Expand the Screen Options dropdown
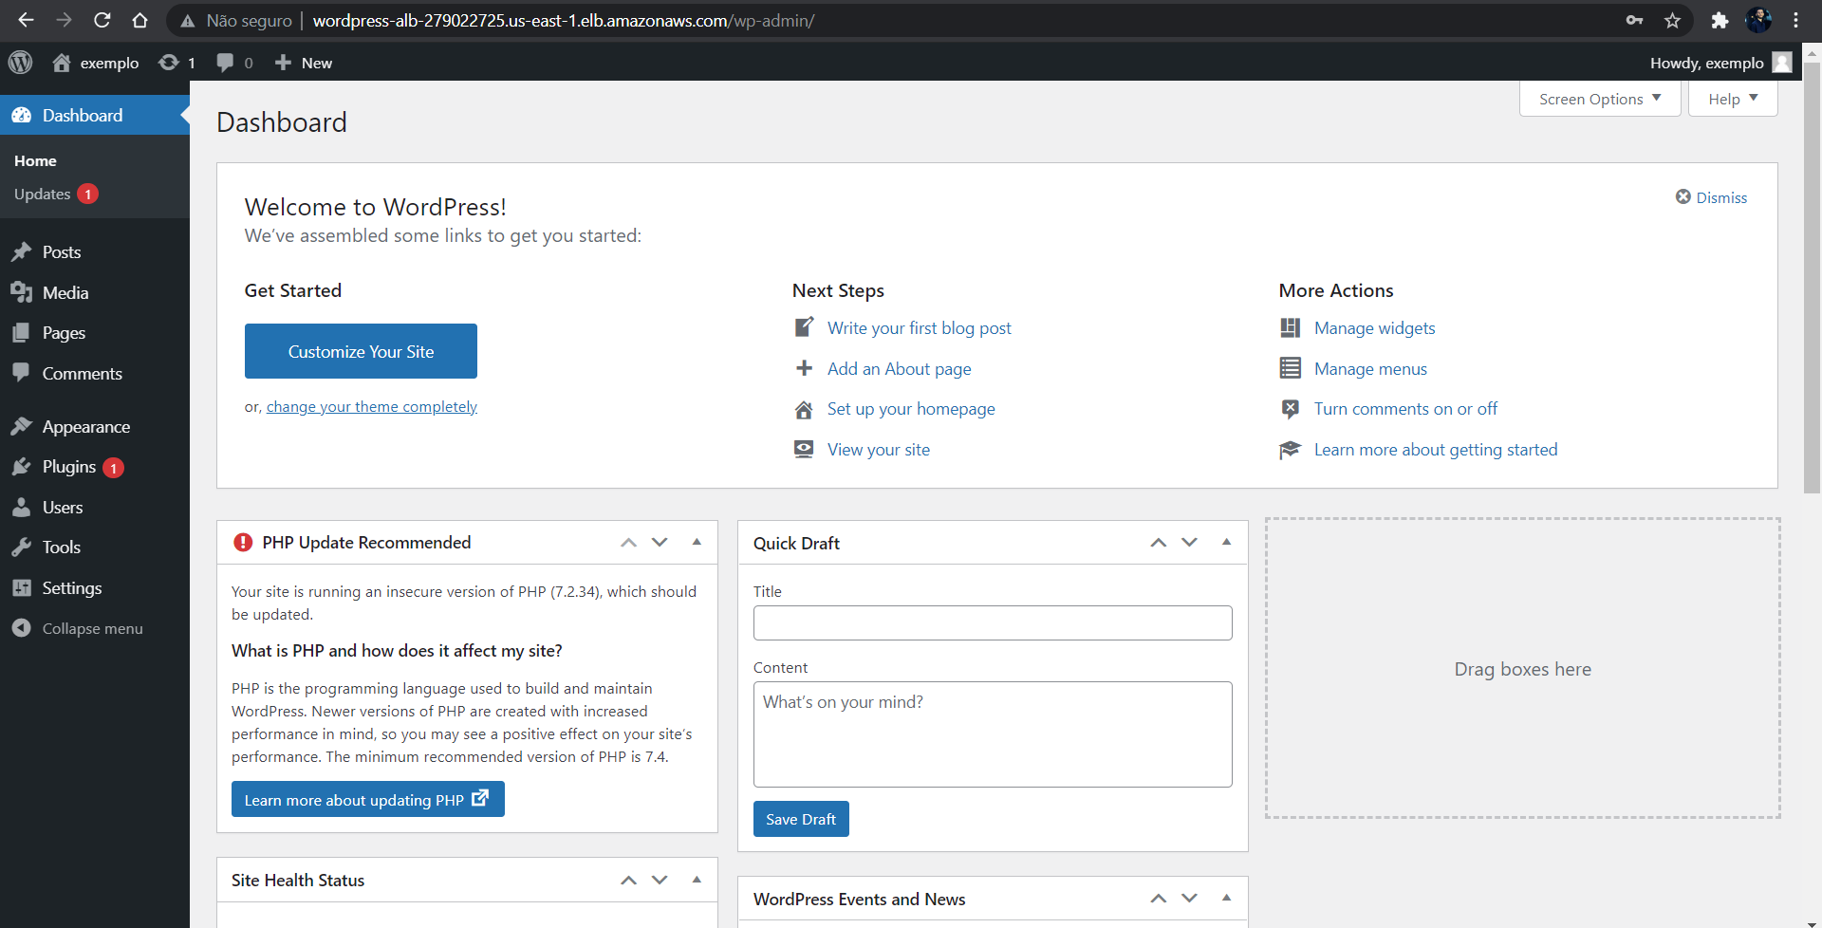This screenshot has height=928, width=1822. [x=1600, y=99]
